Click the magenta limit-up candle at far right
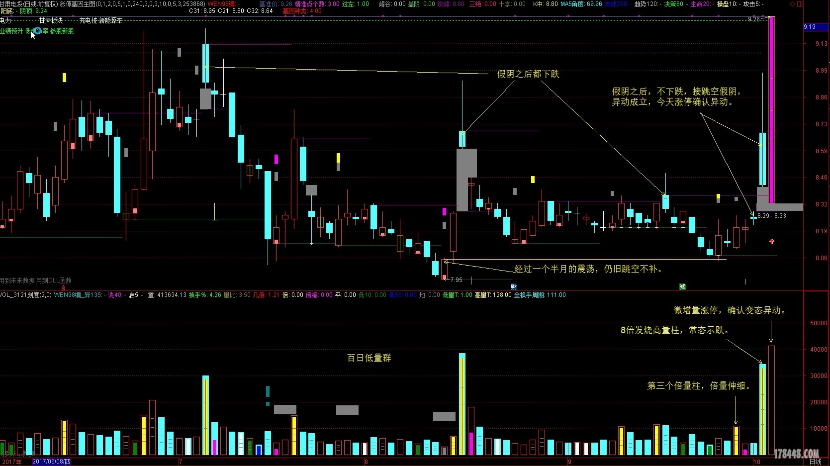The width and height of the screenshot is (830, 466). coord(771,109)
